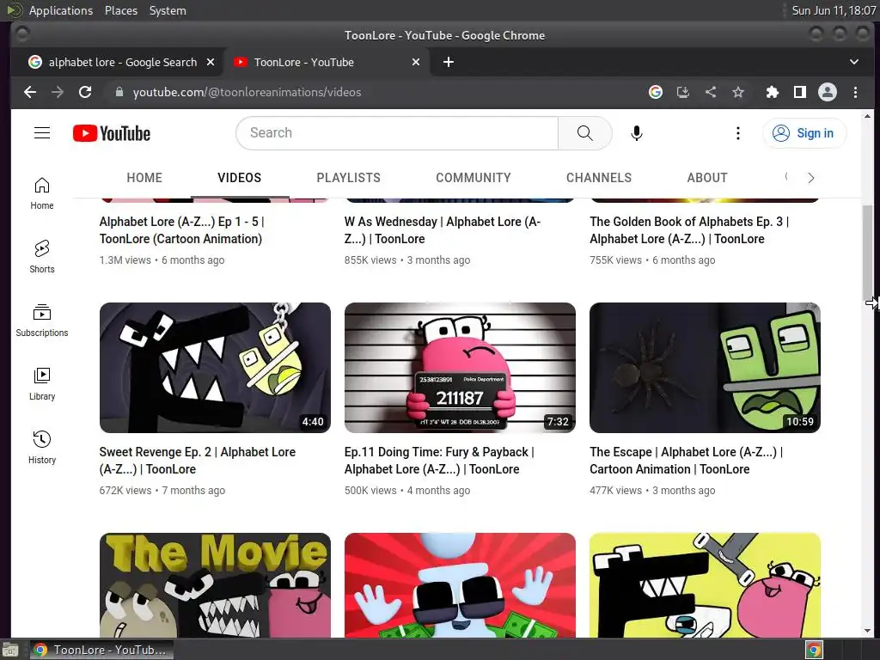Click the browser forward arrow
The height and width of the screenshot is (660, 880).
[58, 92]
